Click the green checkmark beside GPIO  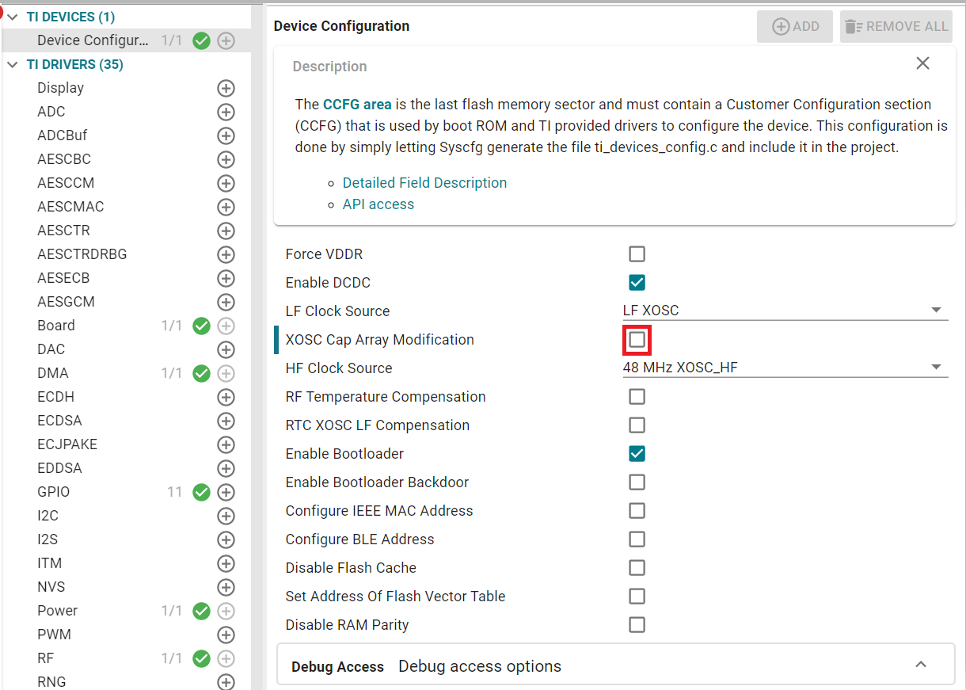pyautogui.click(x=200, y=492)
